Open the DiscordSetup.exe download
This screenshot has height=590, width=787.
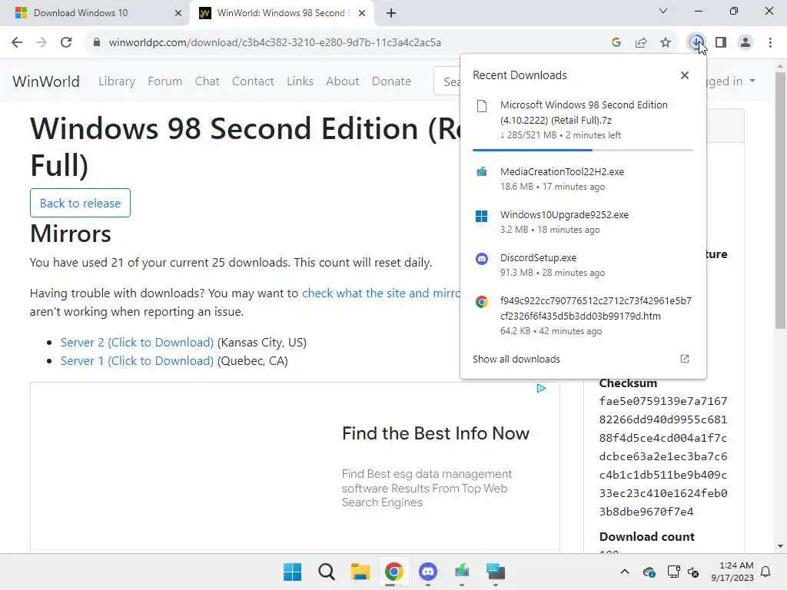(583, 265)
